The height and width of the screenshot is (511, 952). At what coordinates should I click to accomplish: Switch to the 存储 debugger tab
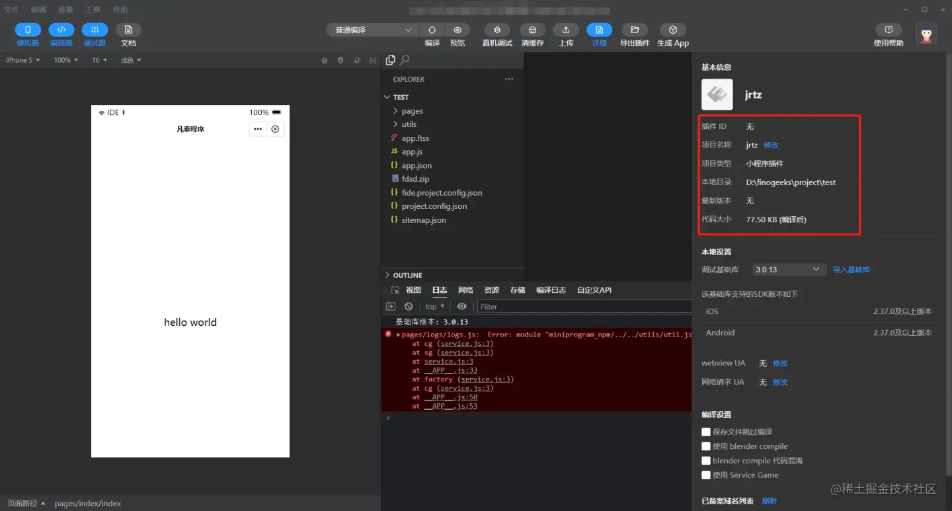(x=518, y=290)
